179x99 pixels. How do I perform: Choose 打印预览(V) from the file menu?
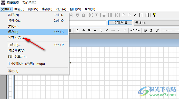pyautogui.click(x=34, y=51)
